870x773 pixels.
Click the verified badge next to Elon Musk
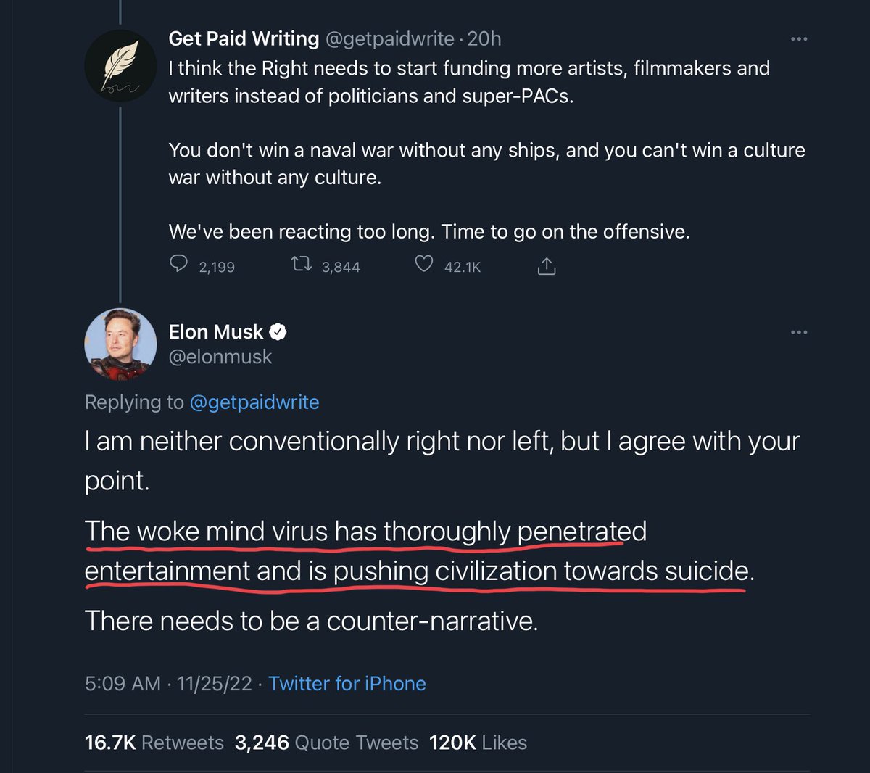click(x=278, y=332)
